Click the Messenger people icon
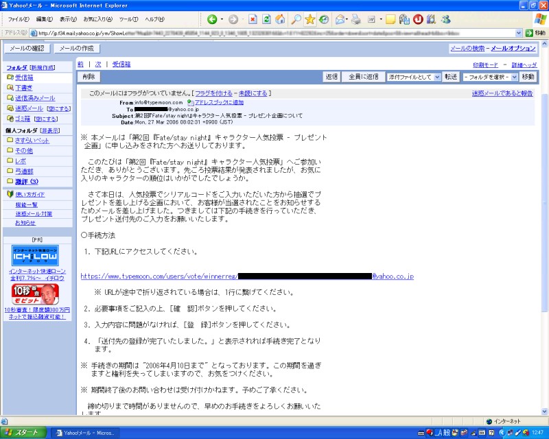This screenshot has width=549, height=439. pyautogui.click(x=445, y=19)
